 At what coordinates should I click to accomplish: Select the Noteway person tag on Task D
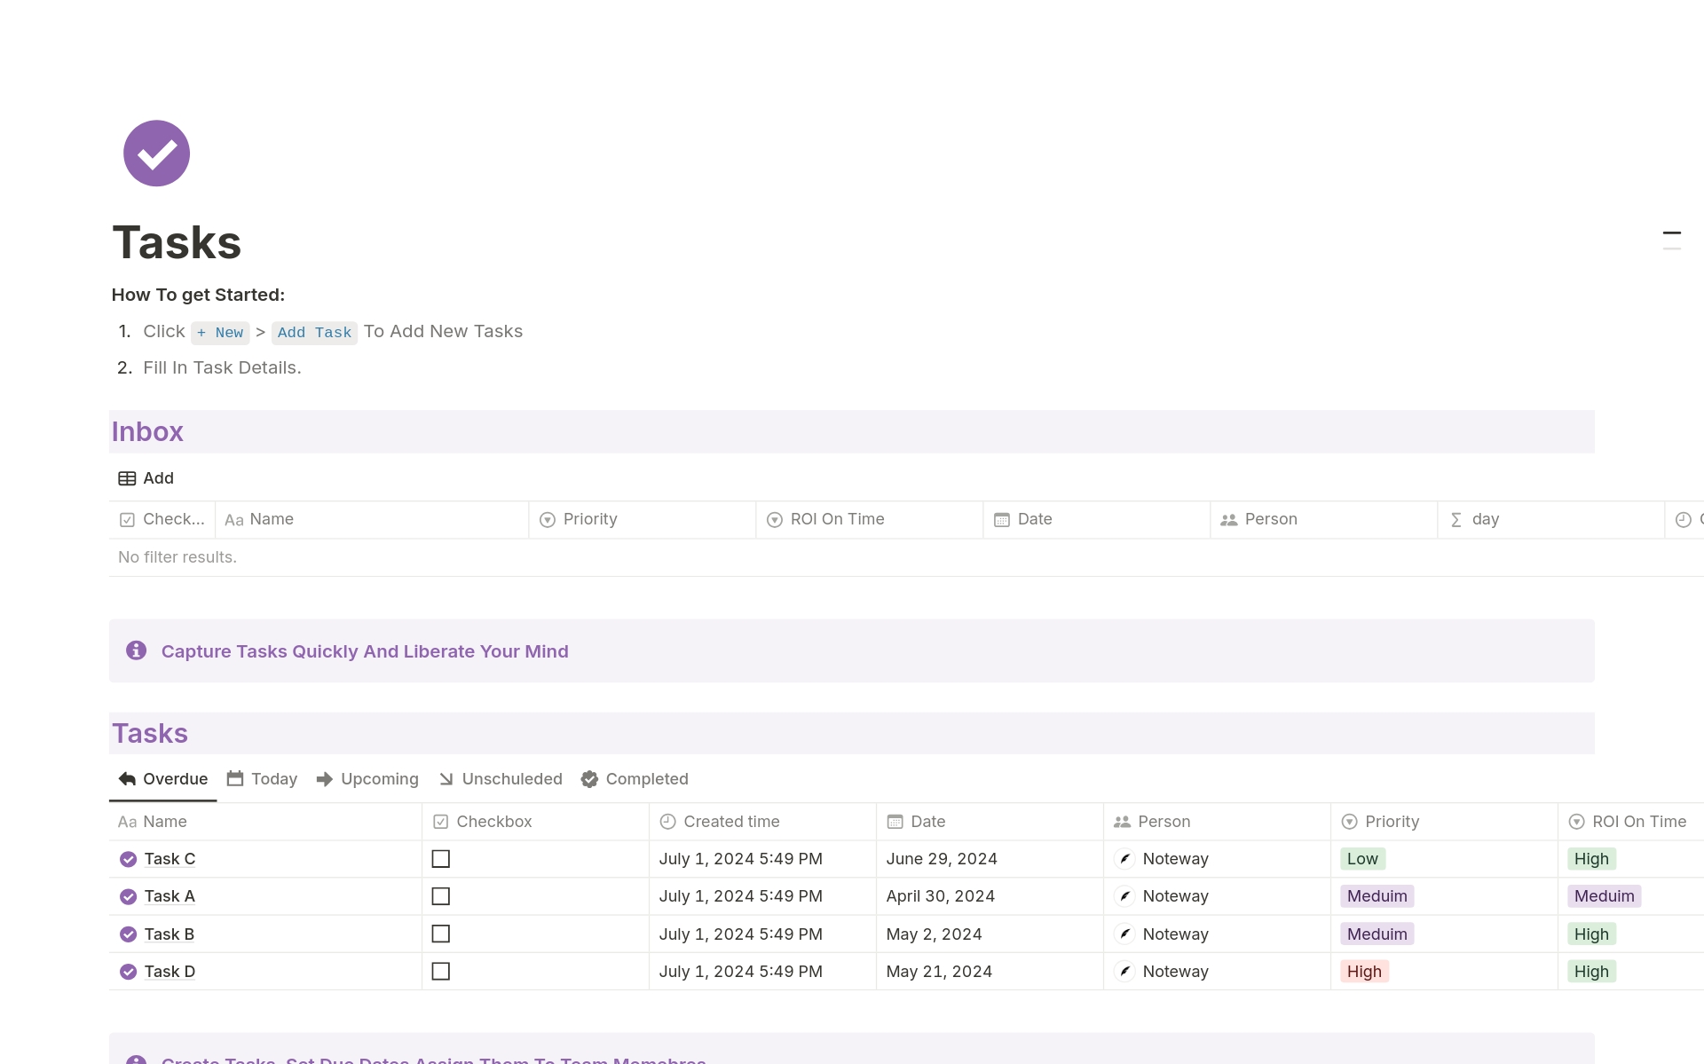pyautogui.click(x=1175, y=971)
